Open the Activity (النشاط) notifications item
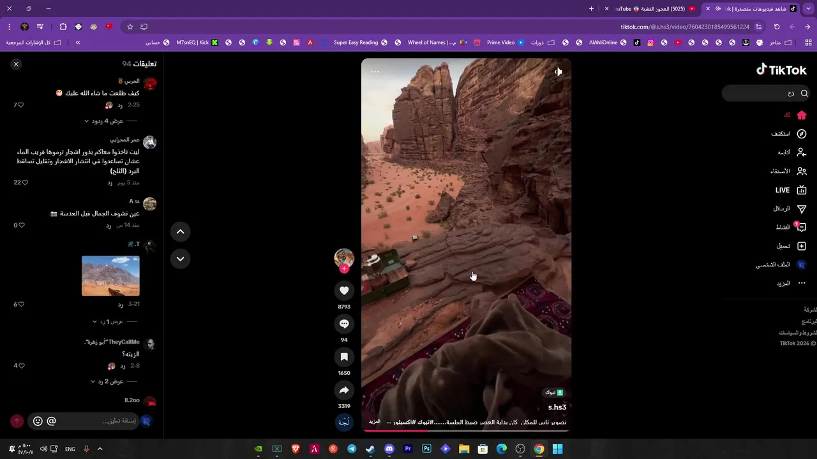This screenshot has width=817, height=459. (x=791, y=227)
